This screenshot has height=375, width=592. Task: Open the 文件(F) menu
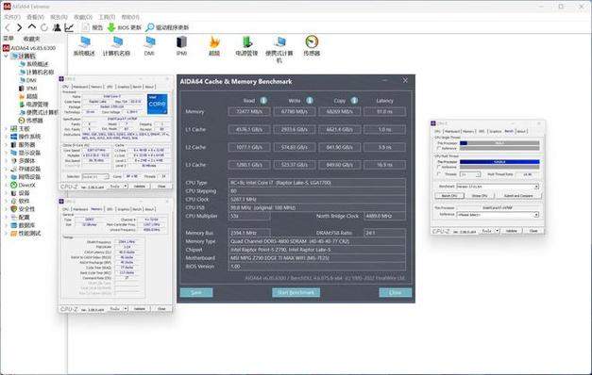click(11, 17)
